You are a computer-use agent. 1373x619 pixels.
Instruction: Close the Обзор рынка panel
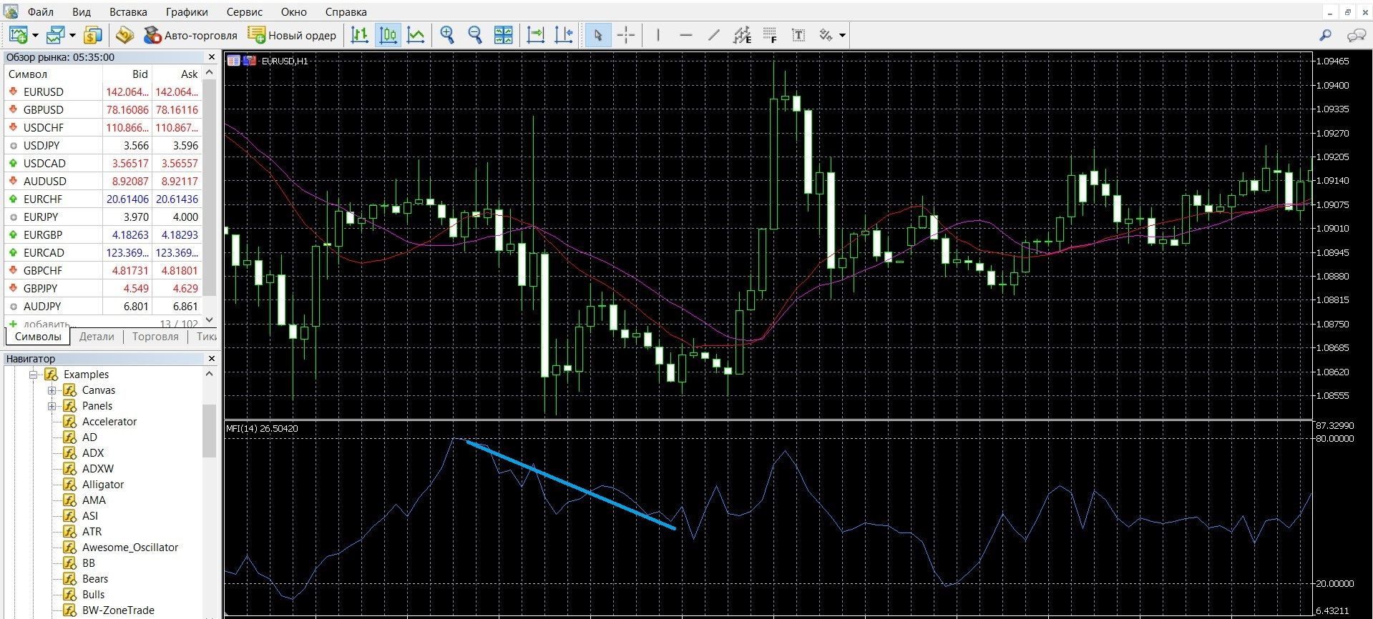[211, 57]
